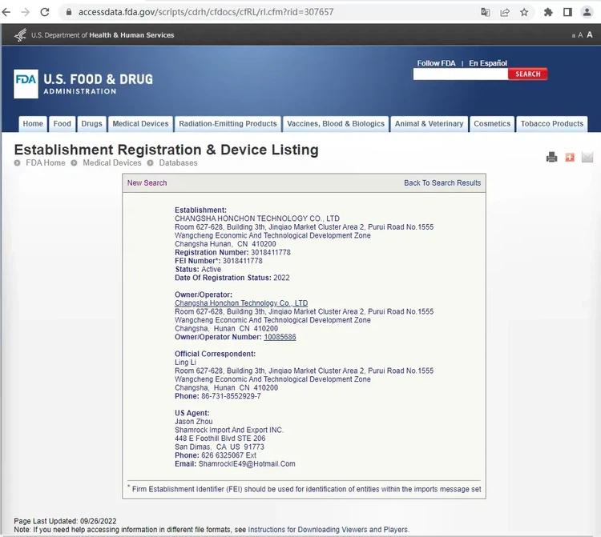Click the translate page icon
601x537 pixels.
coord(485,12)
